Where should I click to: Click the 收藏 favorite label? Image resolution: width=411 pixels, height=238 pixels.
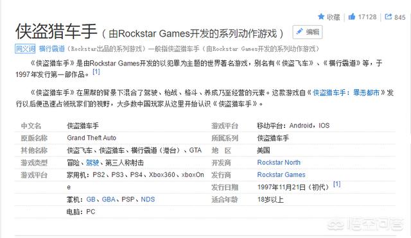click(333, 17)
